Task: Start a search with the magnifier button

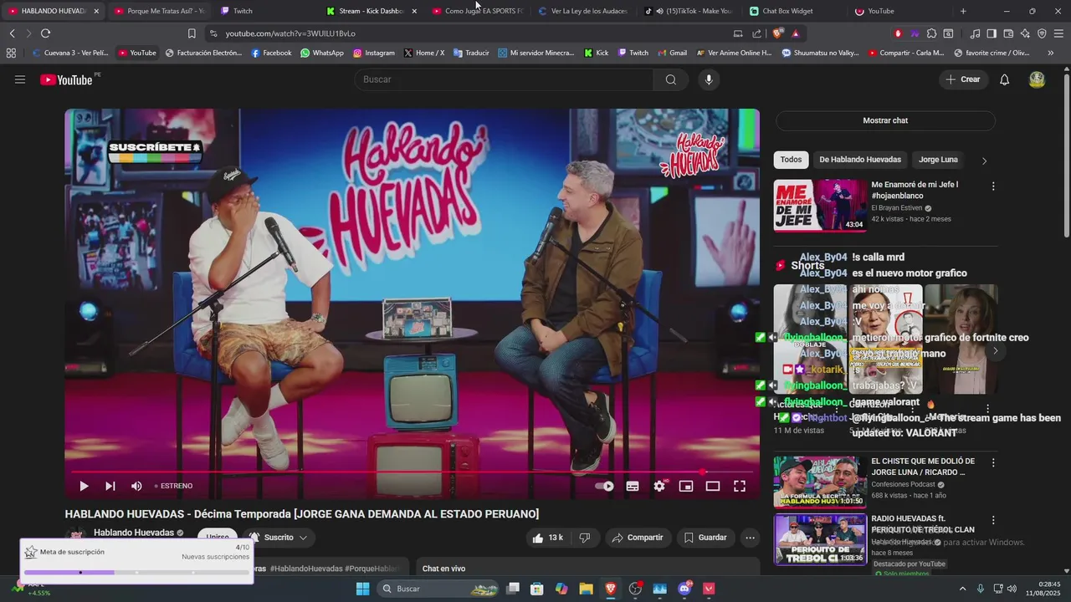Action: click(671, 79)
